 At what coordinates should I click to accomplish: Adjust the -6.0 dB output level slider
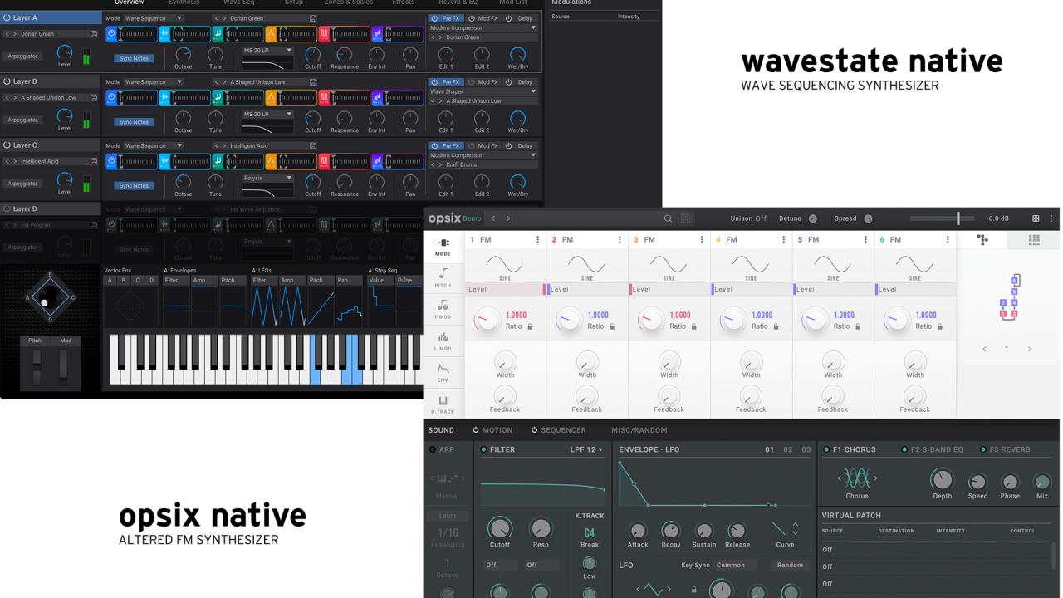click(x=959, y=218)
